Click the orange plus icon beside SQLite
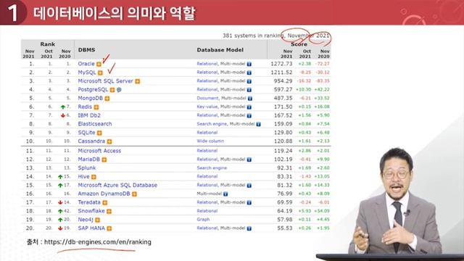 coord(99,133)
